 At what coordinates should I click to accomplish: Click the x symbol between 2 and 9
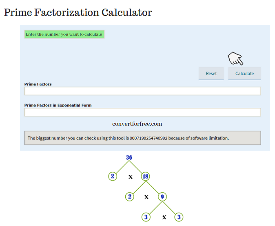click(x=146, y=197)
